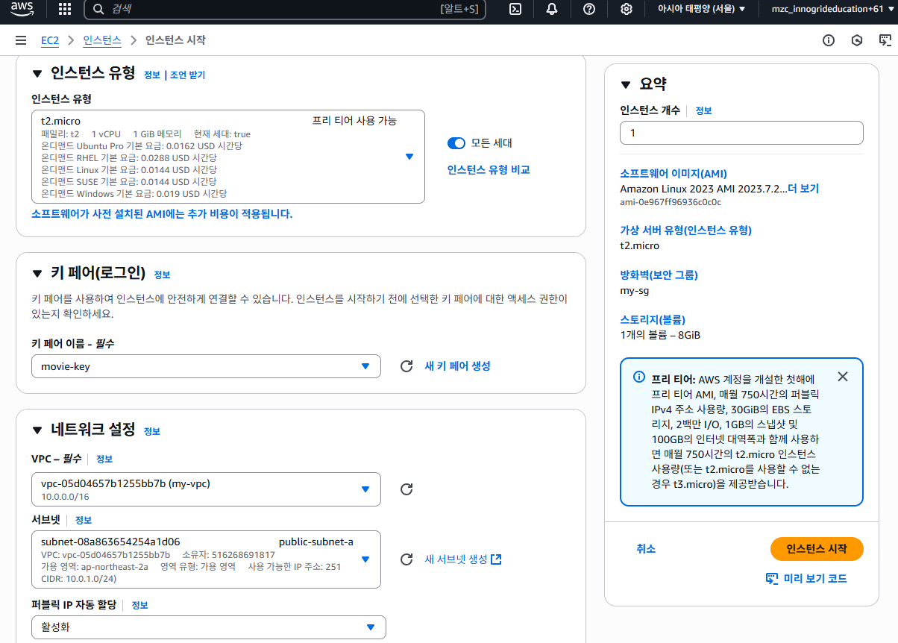Click 정보 link next to 키 페어(로그인)
898x643 pixels.
[x=163, y=275]
